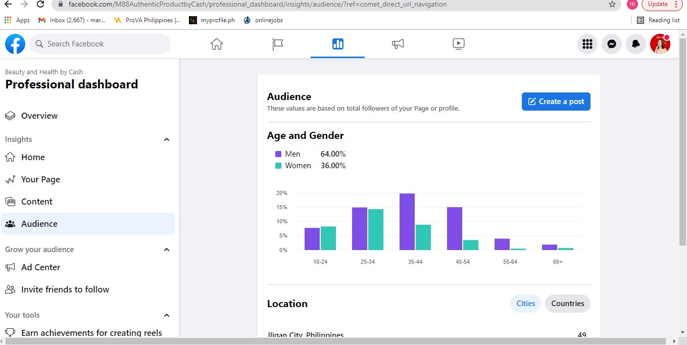The height and width of the screenshot is (345, 687).
Task: Switch location view to Cities
Action: (525, 304)
